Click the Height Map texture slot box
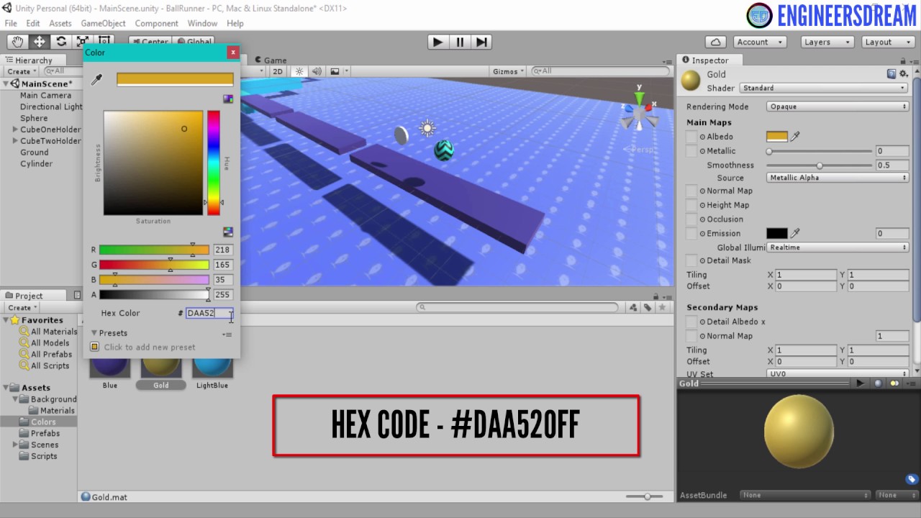Image resolution: width=921 pixels, height=518 pixels. point(691,205)
